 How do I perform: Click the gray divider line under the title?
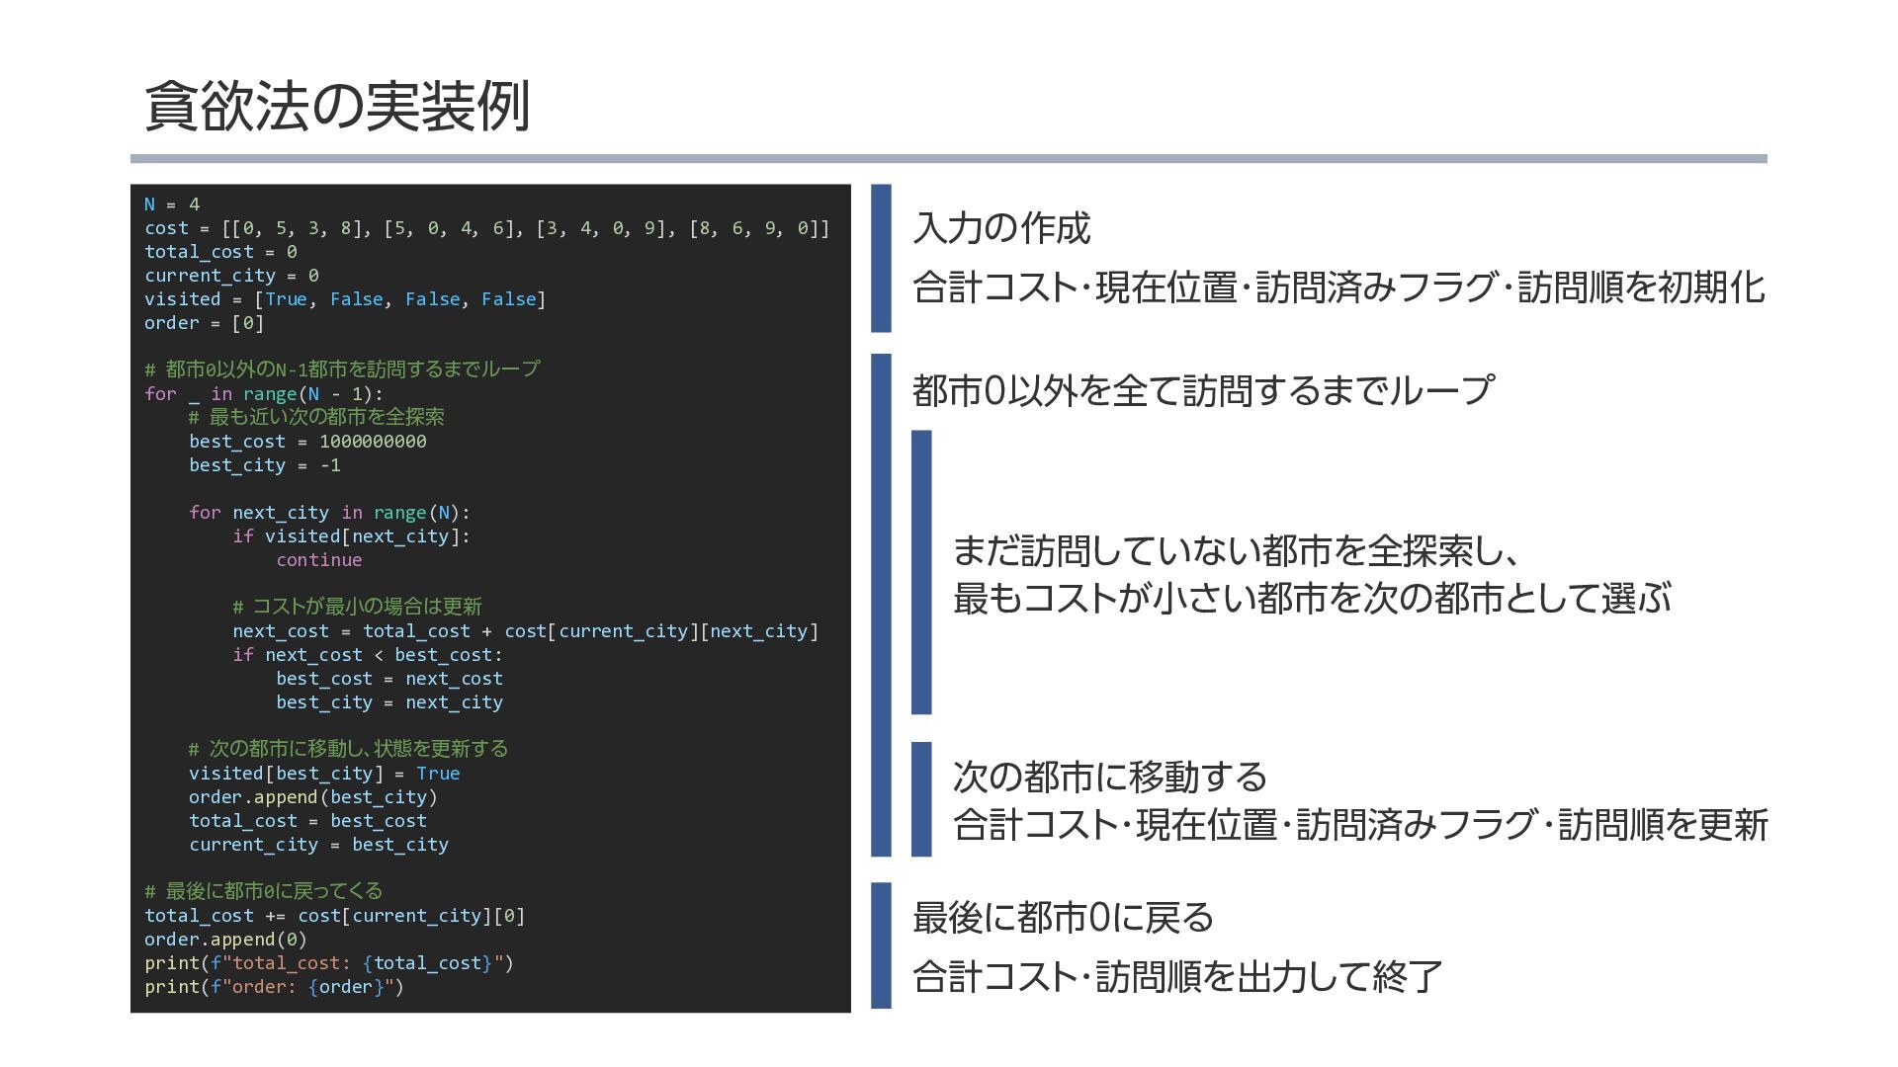(947, 159)
